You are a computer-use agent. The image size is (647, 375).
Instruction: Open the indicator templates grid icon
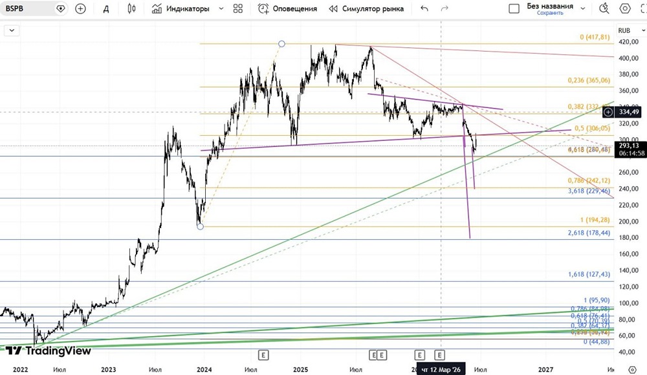point(238,8)
